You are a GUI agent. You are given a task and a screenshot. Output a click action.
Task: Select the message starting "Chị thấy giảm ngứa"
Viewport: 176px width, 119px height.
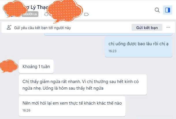click(83, 85)
